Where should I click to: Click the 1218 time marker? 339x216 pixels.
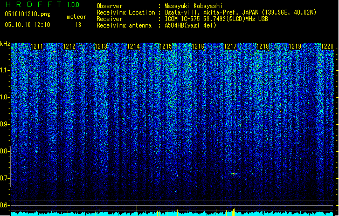click(262, 46)
